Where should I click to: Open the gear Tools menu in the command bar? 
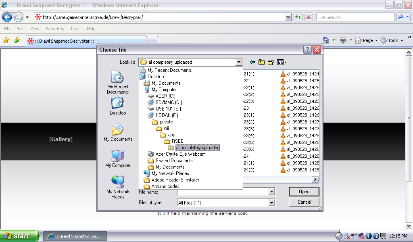tap(392, 40)
